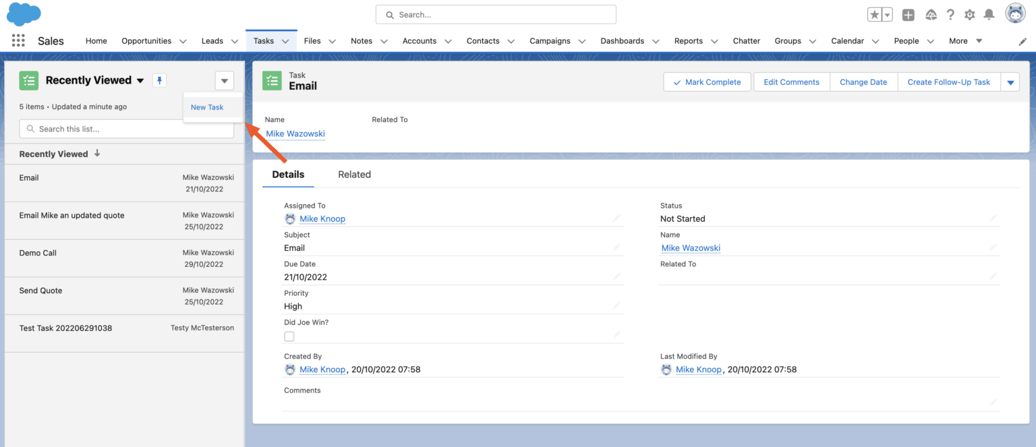Open the profile menu via the avatar
The height and width of the screenshot is (447, 1036).
point(1015,13)
